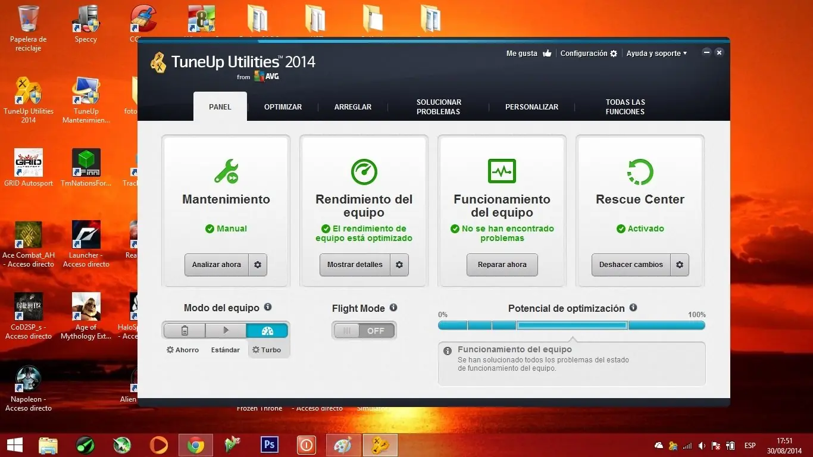Click the Funcionamiento del equipo monitor icon
This screenshot has height=457, width=813.
point(502,171)
